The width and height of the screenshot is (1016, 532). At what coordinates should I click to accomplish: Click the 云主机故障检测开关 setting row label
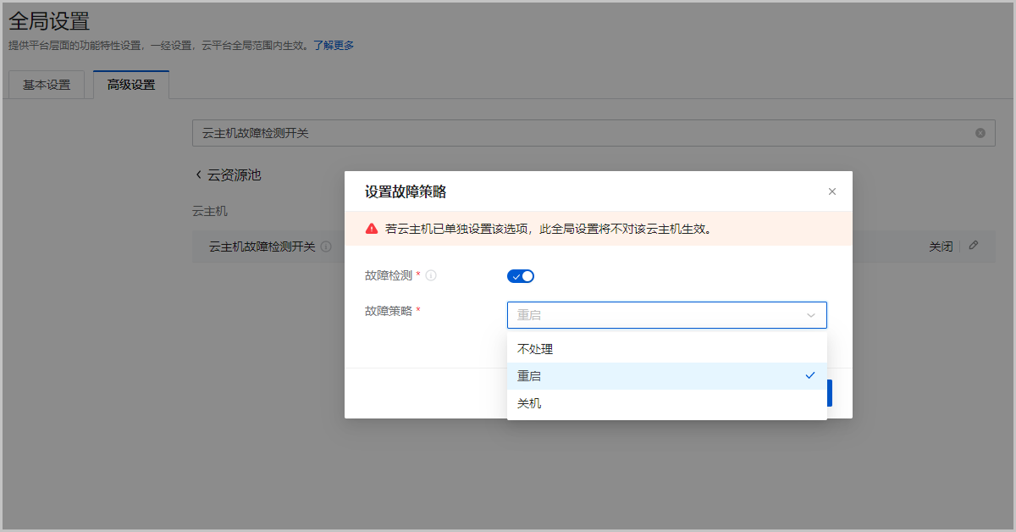coord(262,247)
